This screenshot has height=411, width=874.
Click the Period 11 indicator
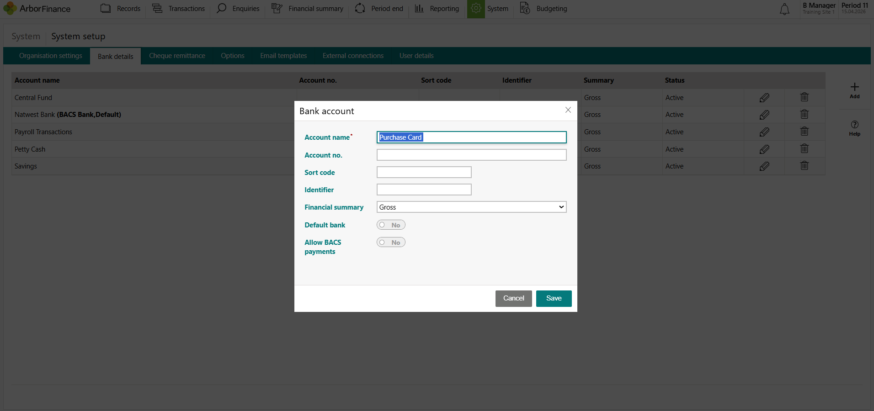coord(854,5)
